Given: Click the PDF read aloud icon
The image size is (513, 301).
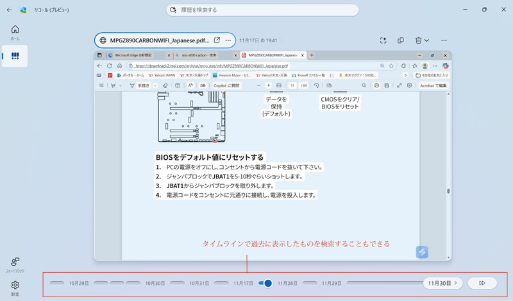Looking at the screenshot, I should pos(190,85).
